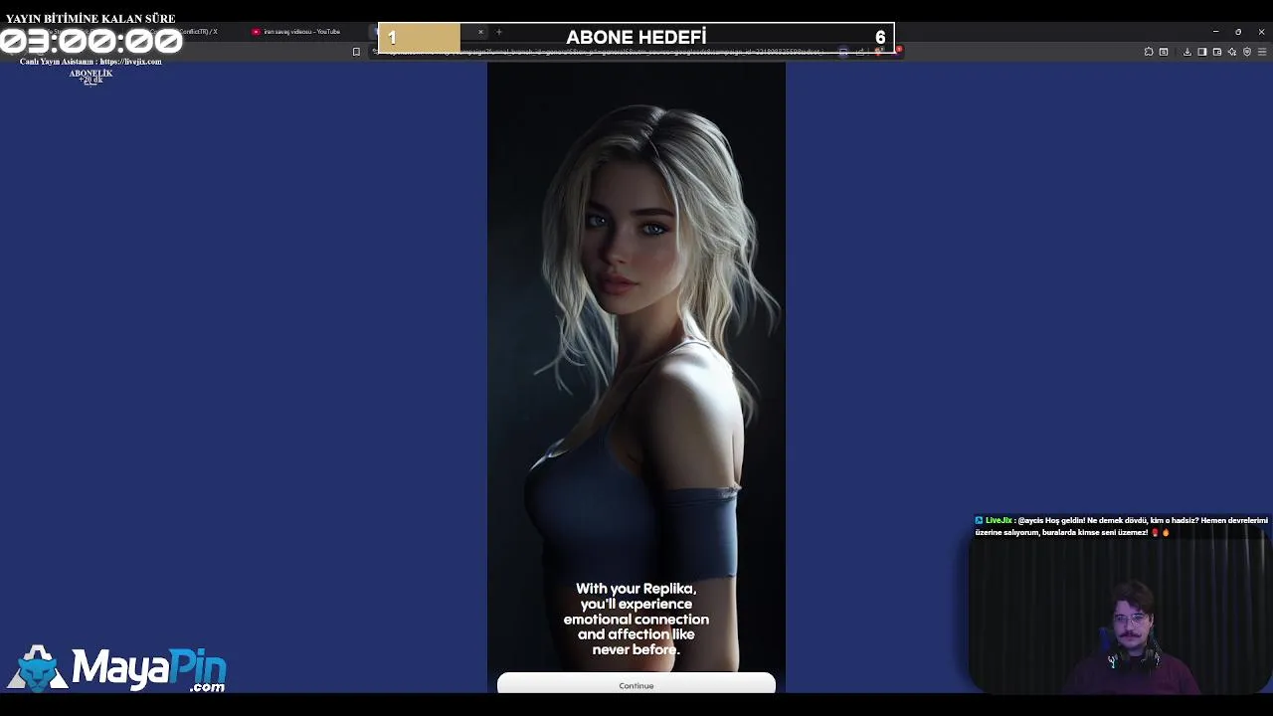Open a new browser tab with plus
The height and width of the screenshot is (716, 1273).
(498, 32)
